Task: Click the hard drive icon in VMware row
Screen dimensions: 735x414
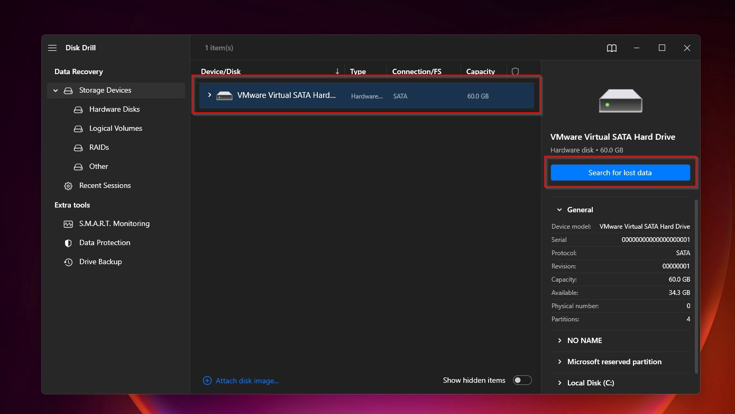Action: pyautogui.click(x=225, y=96)
